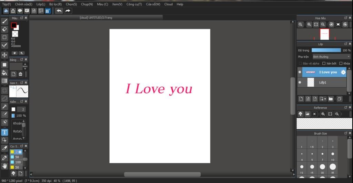Select brush size 10 preset
The width and height of the screenshot is (353, 183).
click(333, 155)
